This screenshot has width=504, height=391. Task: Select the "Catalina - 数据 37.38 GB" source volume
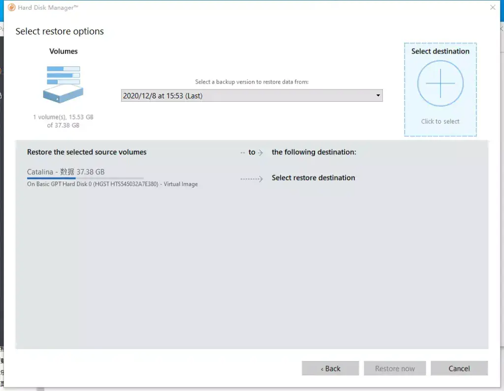coord(66,172)
